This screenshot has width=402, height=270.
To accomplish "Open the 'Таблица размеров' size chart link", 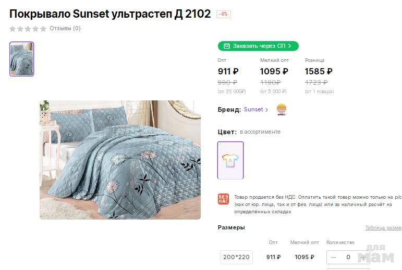I will click(383, 228).
